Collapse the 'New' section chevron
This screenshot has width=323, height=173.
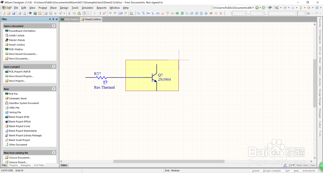click(54, 89)
